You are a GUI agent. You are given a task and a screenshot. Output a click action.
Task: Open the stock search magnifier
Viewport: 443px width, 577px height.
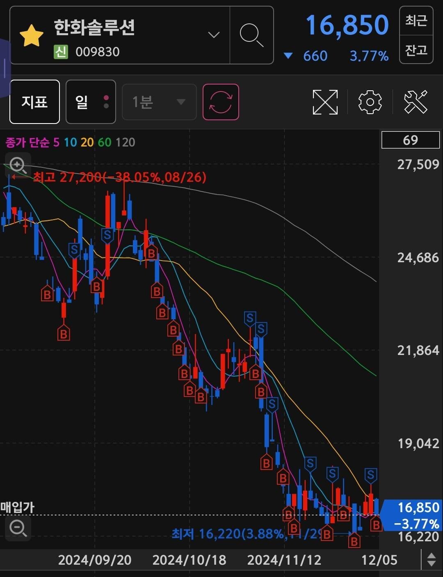(251, 35)
